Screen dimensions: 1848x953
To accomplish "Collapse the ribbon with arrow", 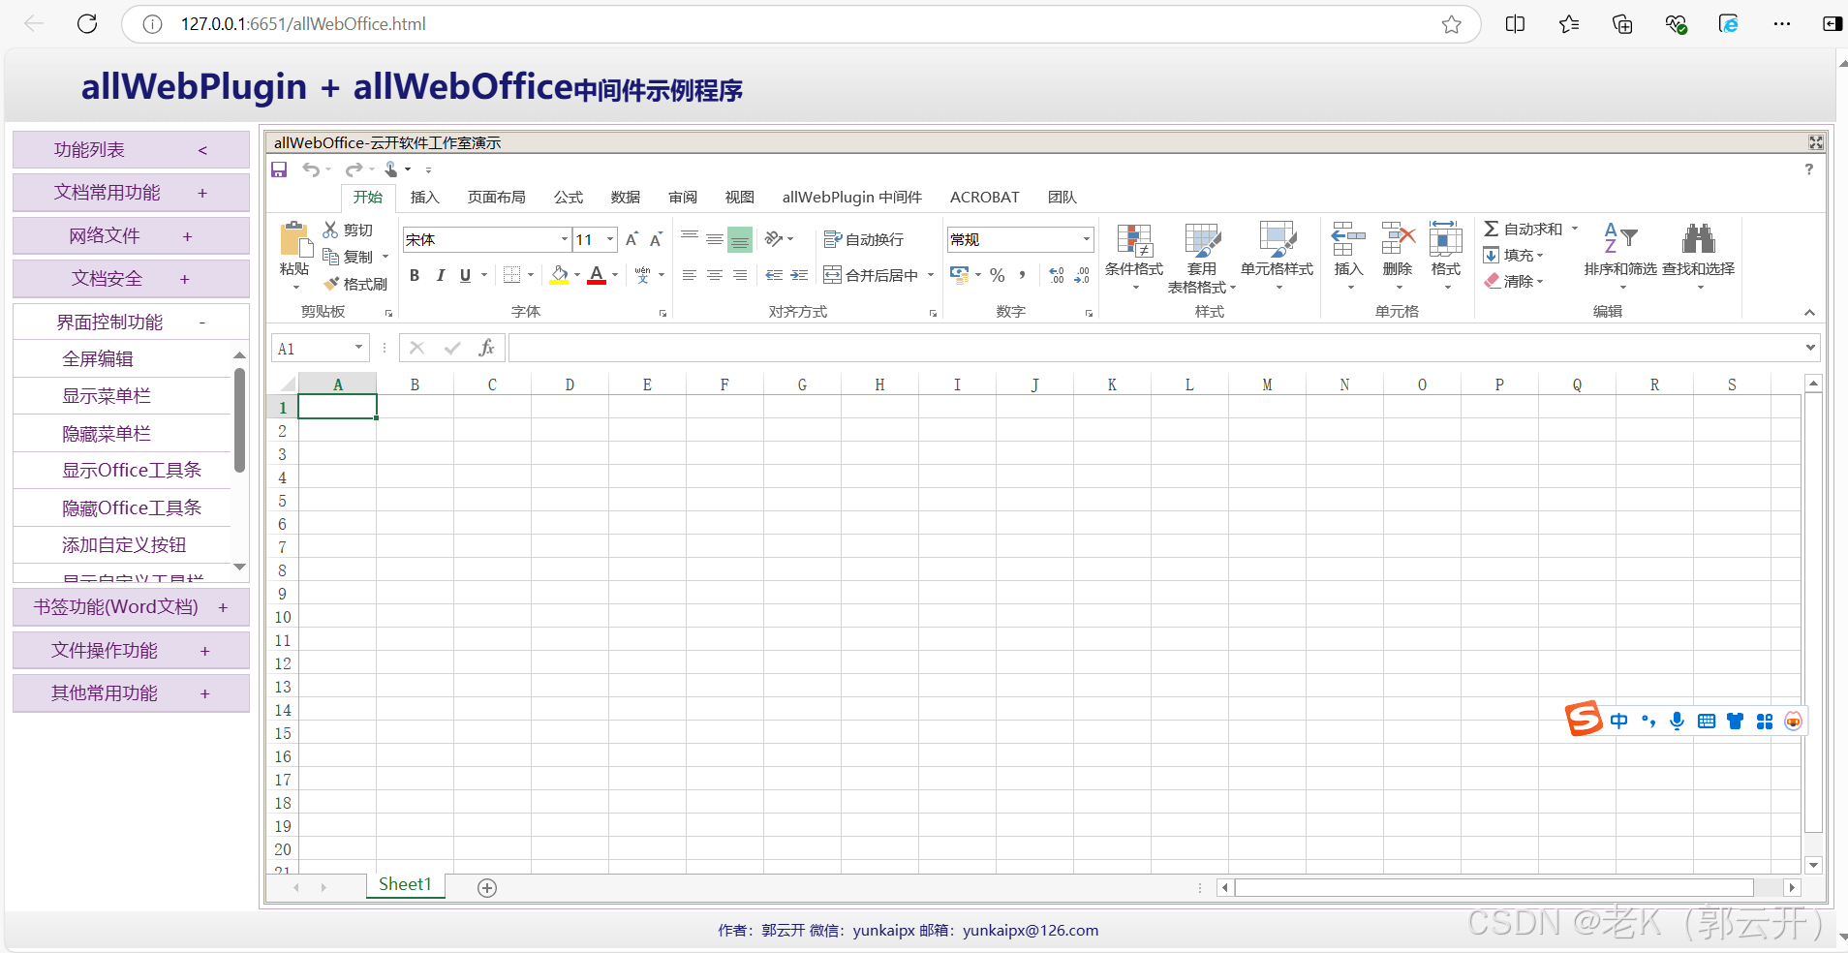I will coord(1808,312).
